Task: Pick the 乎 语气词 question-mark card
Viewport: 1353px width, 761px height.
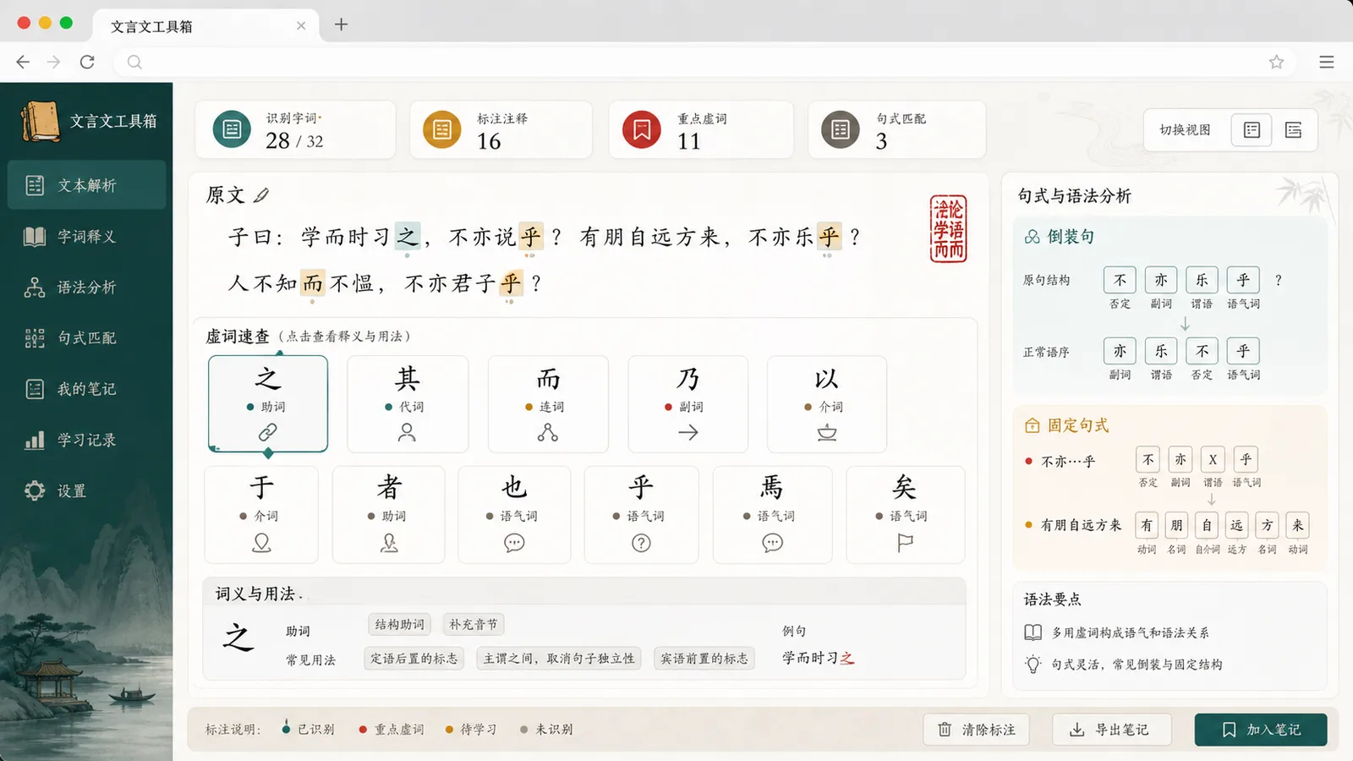Action: pos(641,514)
